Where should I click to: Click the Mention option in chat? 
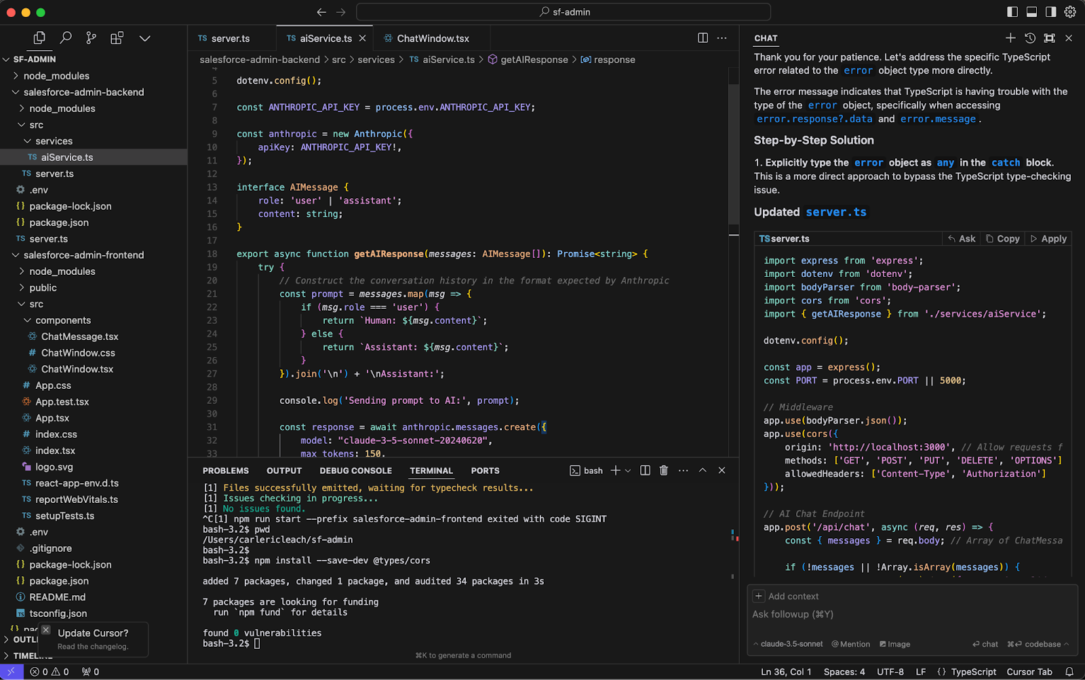tap(850, 644)
